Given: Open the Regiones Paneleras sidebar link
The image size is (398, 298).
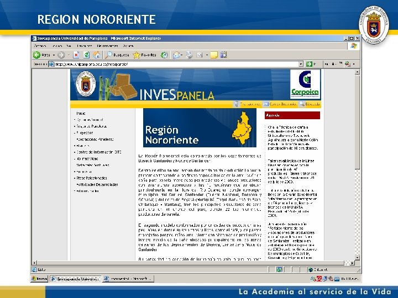Looking at the screenshot, I should pyautogui.click(x=91, y=126).
